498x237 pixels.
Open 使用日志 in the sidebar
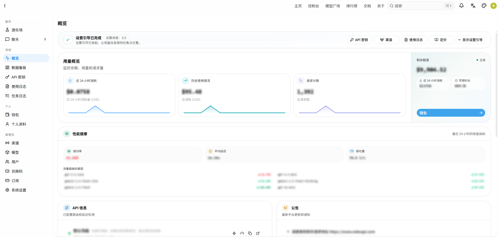pyautogui.click(x=26, y=87)
